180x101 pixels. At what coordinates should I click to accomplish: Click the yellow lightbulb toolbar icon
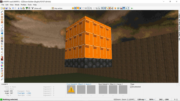[x=115, y=8]
